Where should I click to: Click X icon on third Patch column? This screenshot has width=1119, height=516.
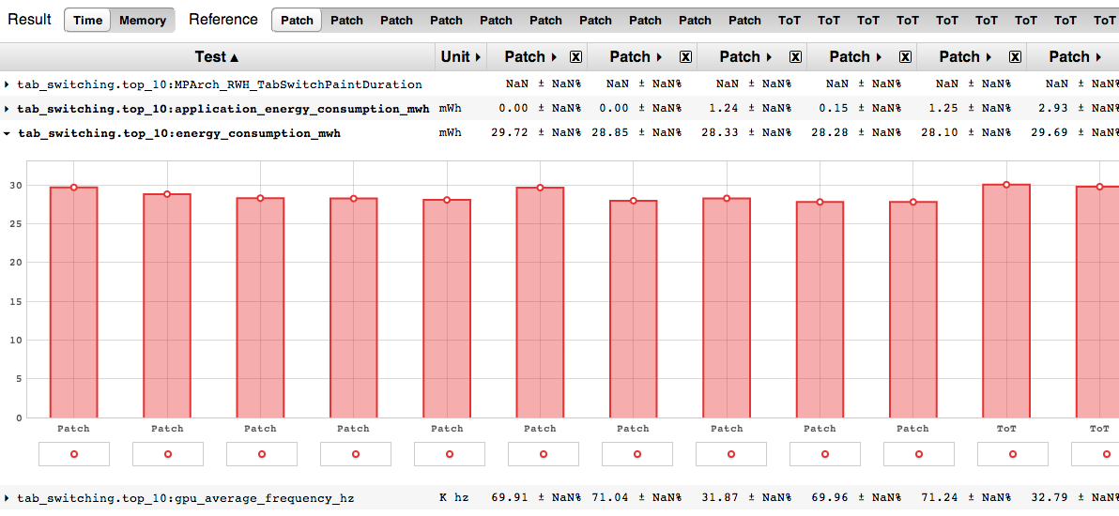click(796, 57)
